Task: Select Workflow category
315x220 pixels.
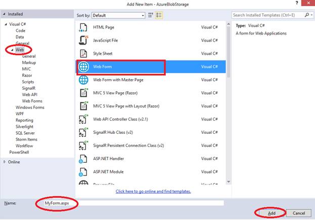Action: 24,146
